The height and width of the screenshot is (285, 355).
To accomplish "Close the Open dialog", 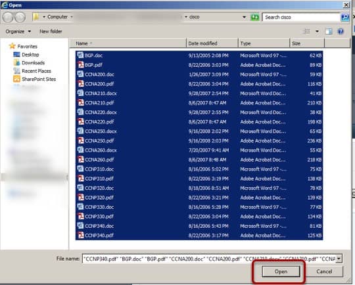I will pos(346,5).
